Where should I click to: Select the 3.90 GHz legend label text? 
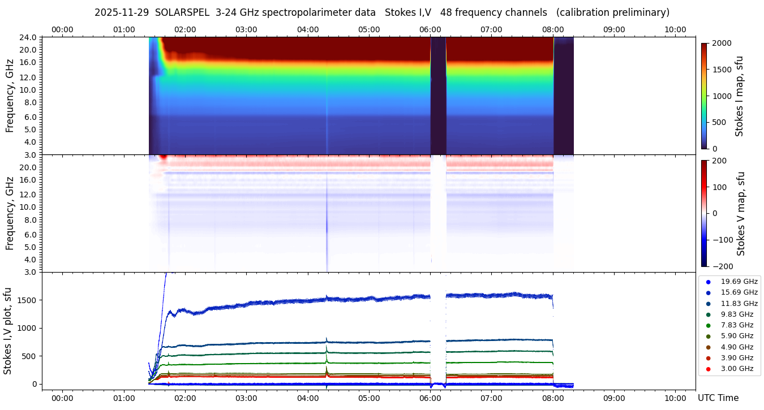point(737,358)
